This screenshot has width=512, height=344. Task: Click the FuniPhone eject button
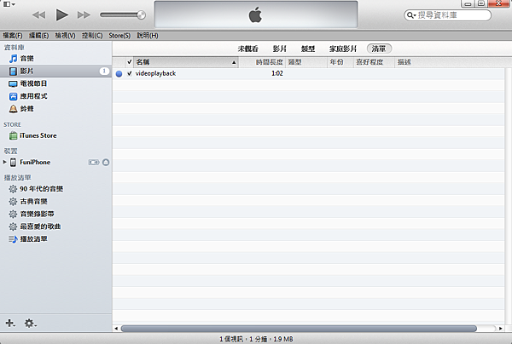[106, 163]
